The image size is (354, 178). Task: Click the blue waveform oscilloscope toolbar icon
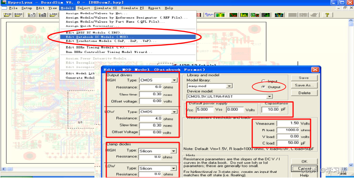[x=209, y=15]
